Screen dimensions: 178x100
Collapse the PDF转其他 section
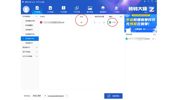(37, 16)
